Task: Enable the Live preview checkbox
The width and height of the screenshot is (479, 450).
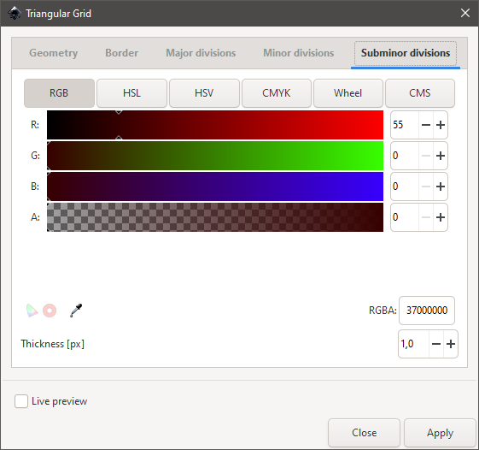Action: 21,401
